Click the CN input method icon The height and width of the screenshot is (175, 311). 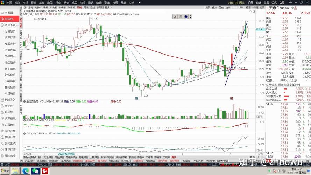(x=175, y=16)
